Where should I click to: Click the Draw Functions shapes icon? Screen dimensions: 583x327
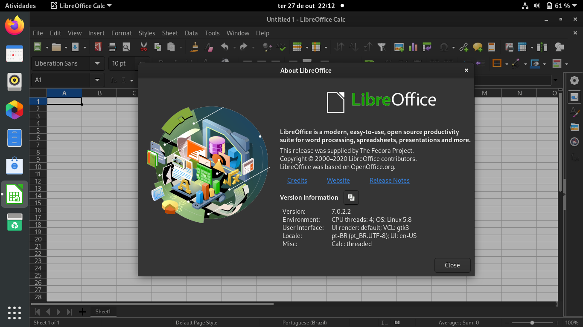click(x=560, y=47)
